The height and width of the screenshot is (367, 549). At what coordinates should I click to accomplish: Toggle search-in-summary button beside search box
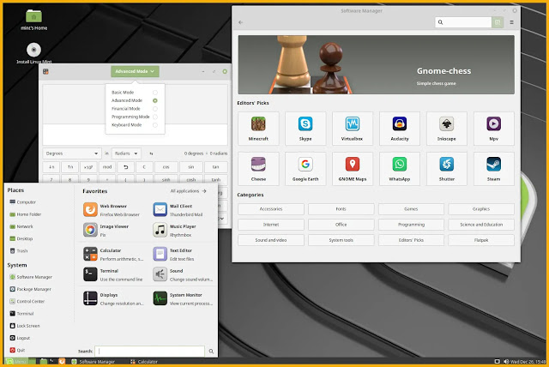(498, 22)
